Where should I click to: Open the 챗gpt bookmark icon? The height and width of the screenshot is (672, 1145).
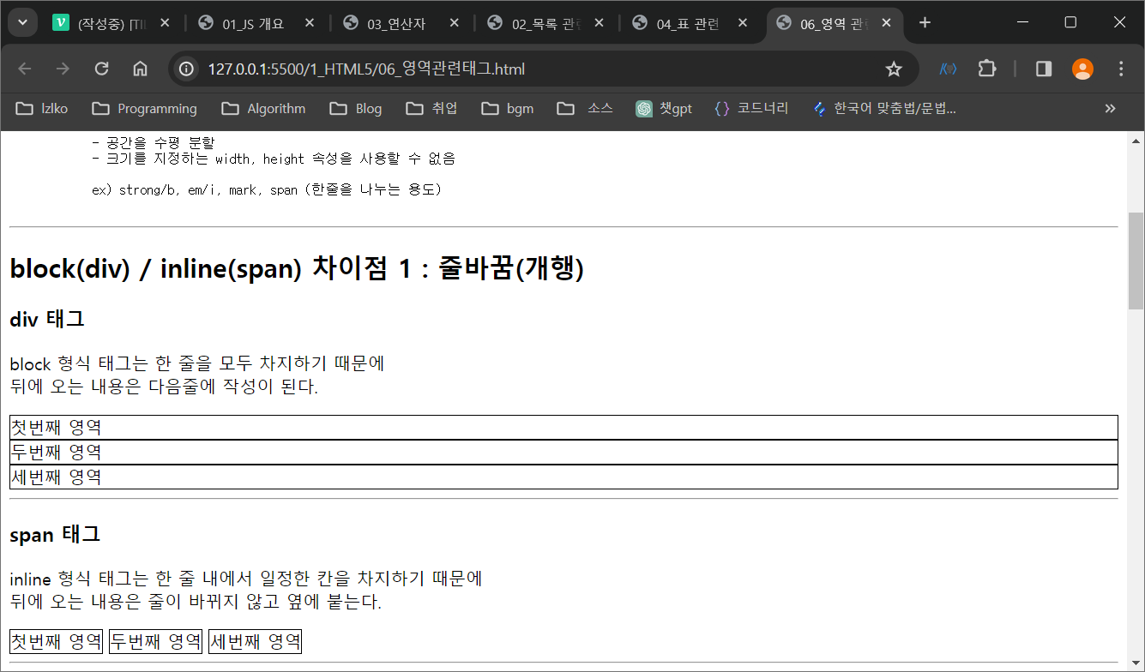tap(643, 108)
